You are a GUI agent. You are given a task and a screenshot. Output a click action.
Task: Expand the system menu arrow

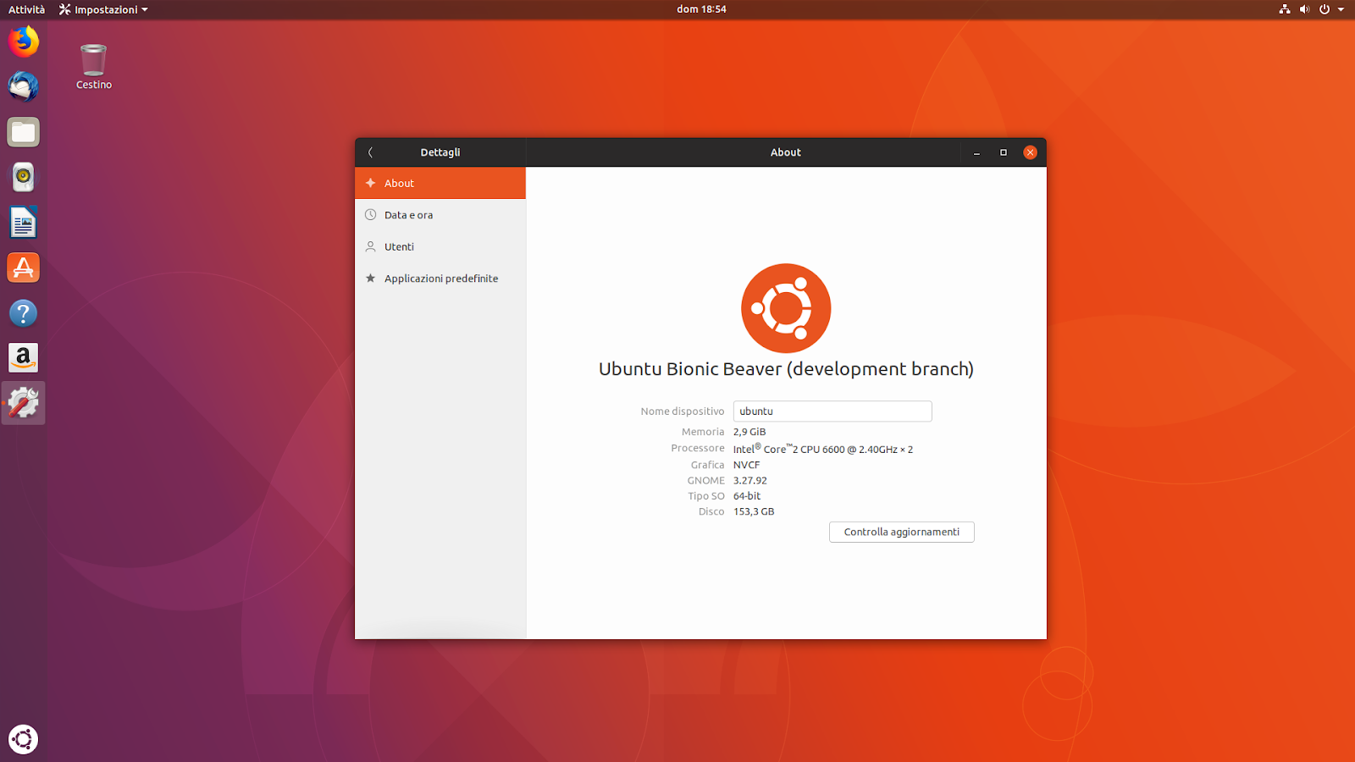1341,9
